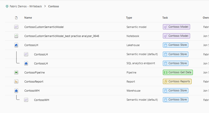Open the ContosoLH semantic model (default) child item

(x=41, y=54)
